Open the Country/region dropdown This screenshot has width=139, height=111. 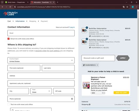tap(41, 60)
